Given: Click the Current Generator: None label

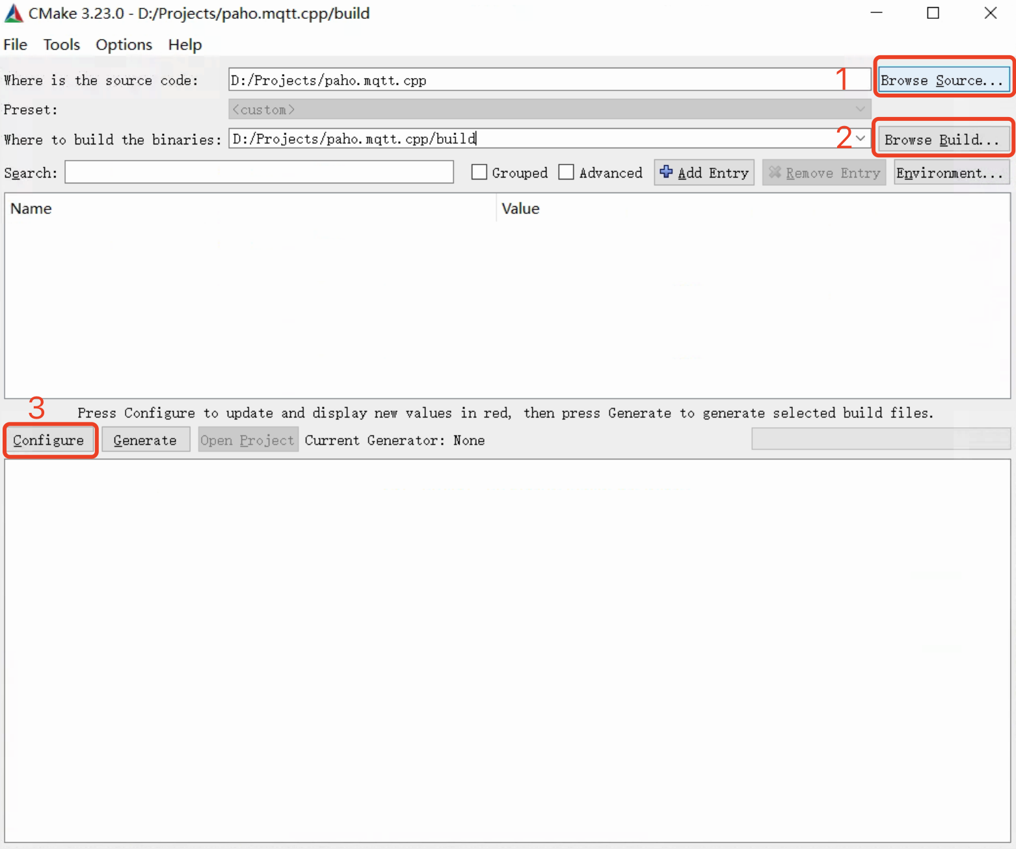Looking at the screenshot, I should tap(395, 440).
